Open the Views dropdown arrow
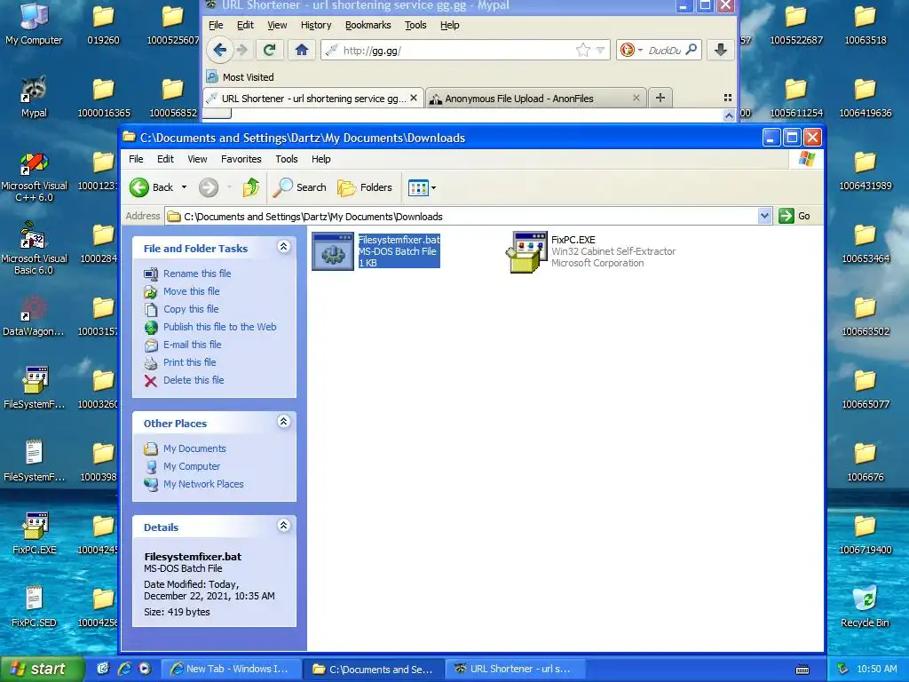909x682 pixels. (x=433, y=188)
